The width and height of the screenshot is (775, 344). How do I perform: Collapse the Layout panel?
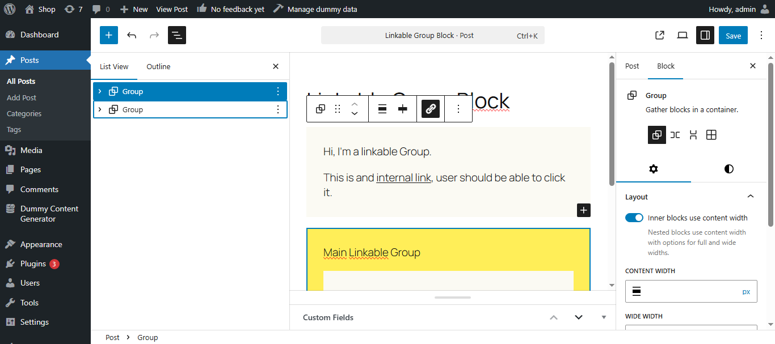pos(751,197)
